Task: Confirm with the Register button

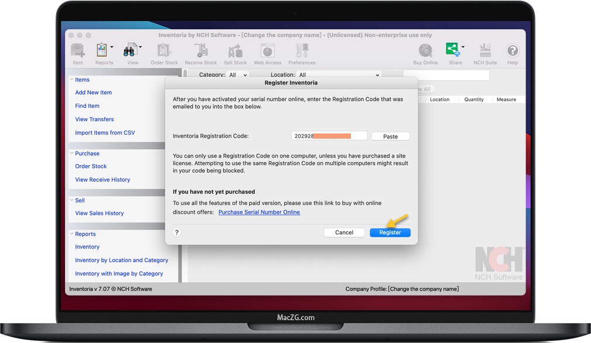Action: 390,232
